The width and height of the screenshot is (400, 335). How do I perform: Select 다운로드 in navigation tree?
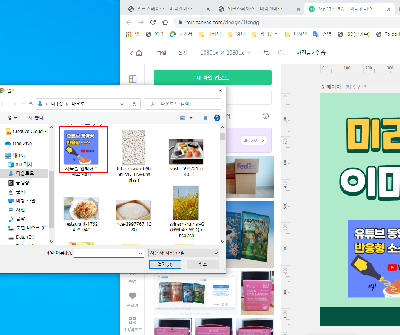[25, 173]
